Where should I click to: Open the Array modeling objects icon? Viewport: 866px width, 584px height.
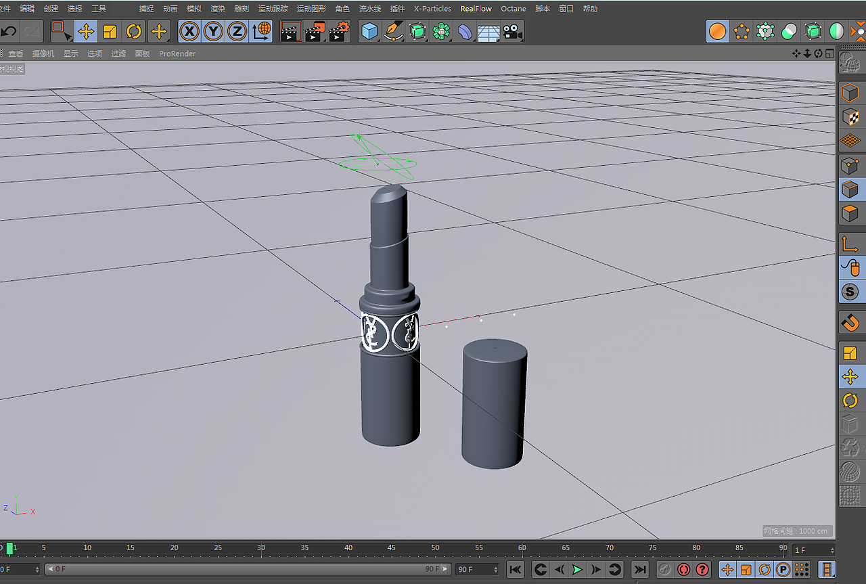click(x=441, y=31)
